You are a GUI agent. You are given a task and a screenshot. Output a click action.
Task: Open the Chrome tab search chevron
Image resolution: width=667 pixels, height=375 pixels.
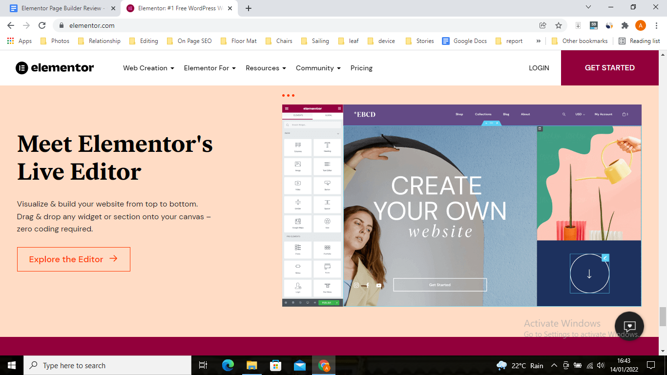(588, 7)
